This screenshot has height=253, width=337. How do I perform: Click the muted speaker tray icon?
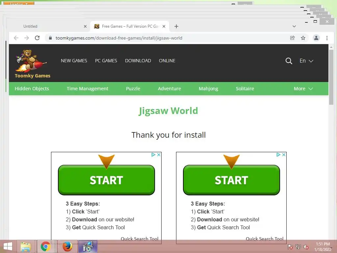(x=306, y=247)
